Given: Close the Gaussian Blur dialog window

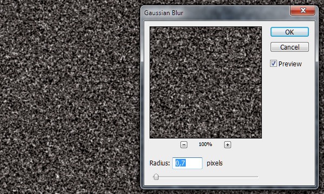Looking at the screenshot, I should click(x=303, y=10).
